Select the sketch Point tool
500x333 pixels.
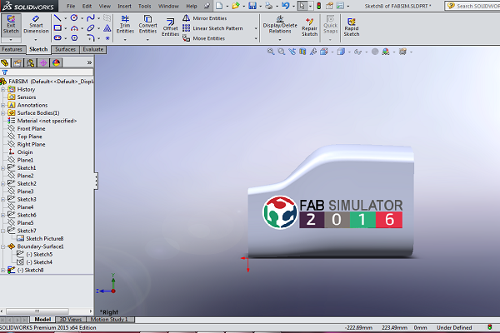pyautogui.click(x=107, y=38)
